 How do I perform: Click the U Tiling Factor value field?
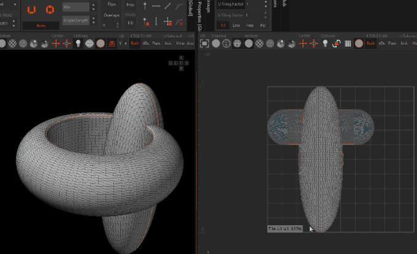tap(254, 4)
